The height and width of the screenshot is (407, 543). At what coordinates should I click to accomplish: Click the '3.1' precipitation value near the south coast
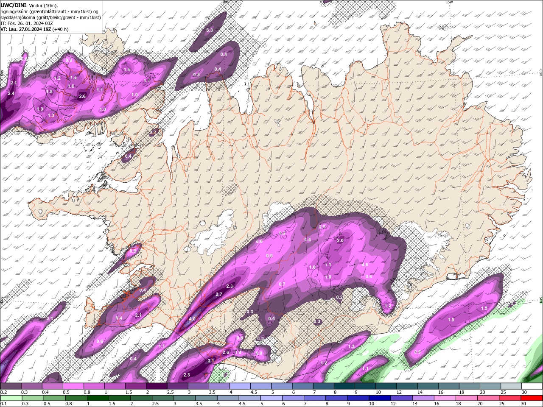(x=211, y=361)
